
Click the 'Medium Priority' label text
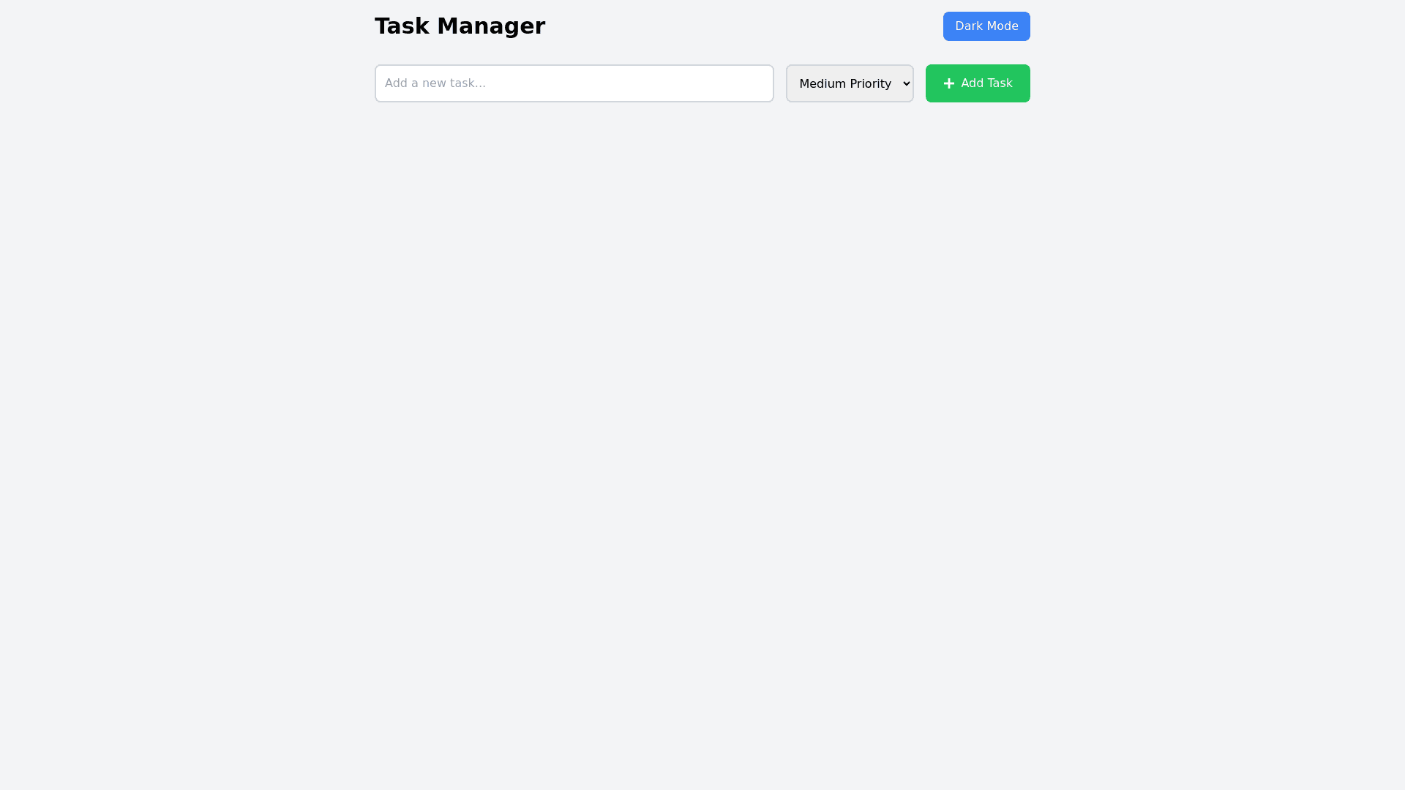click(x=845, y=84)
